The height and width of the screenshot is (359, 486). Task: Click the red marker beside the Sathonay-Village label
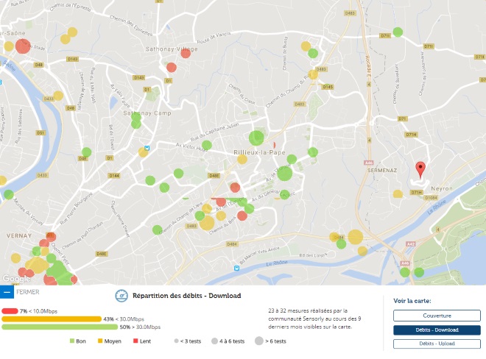click(x=186, y=53)
